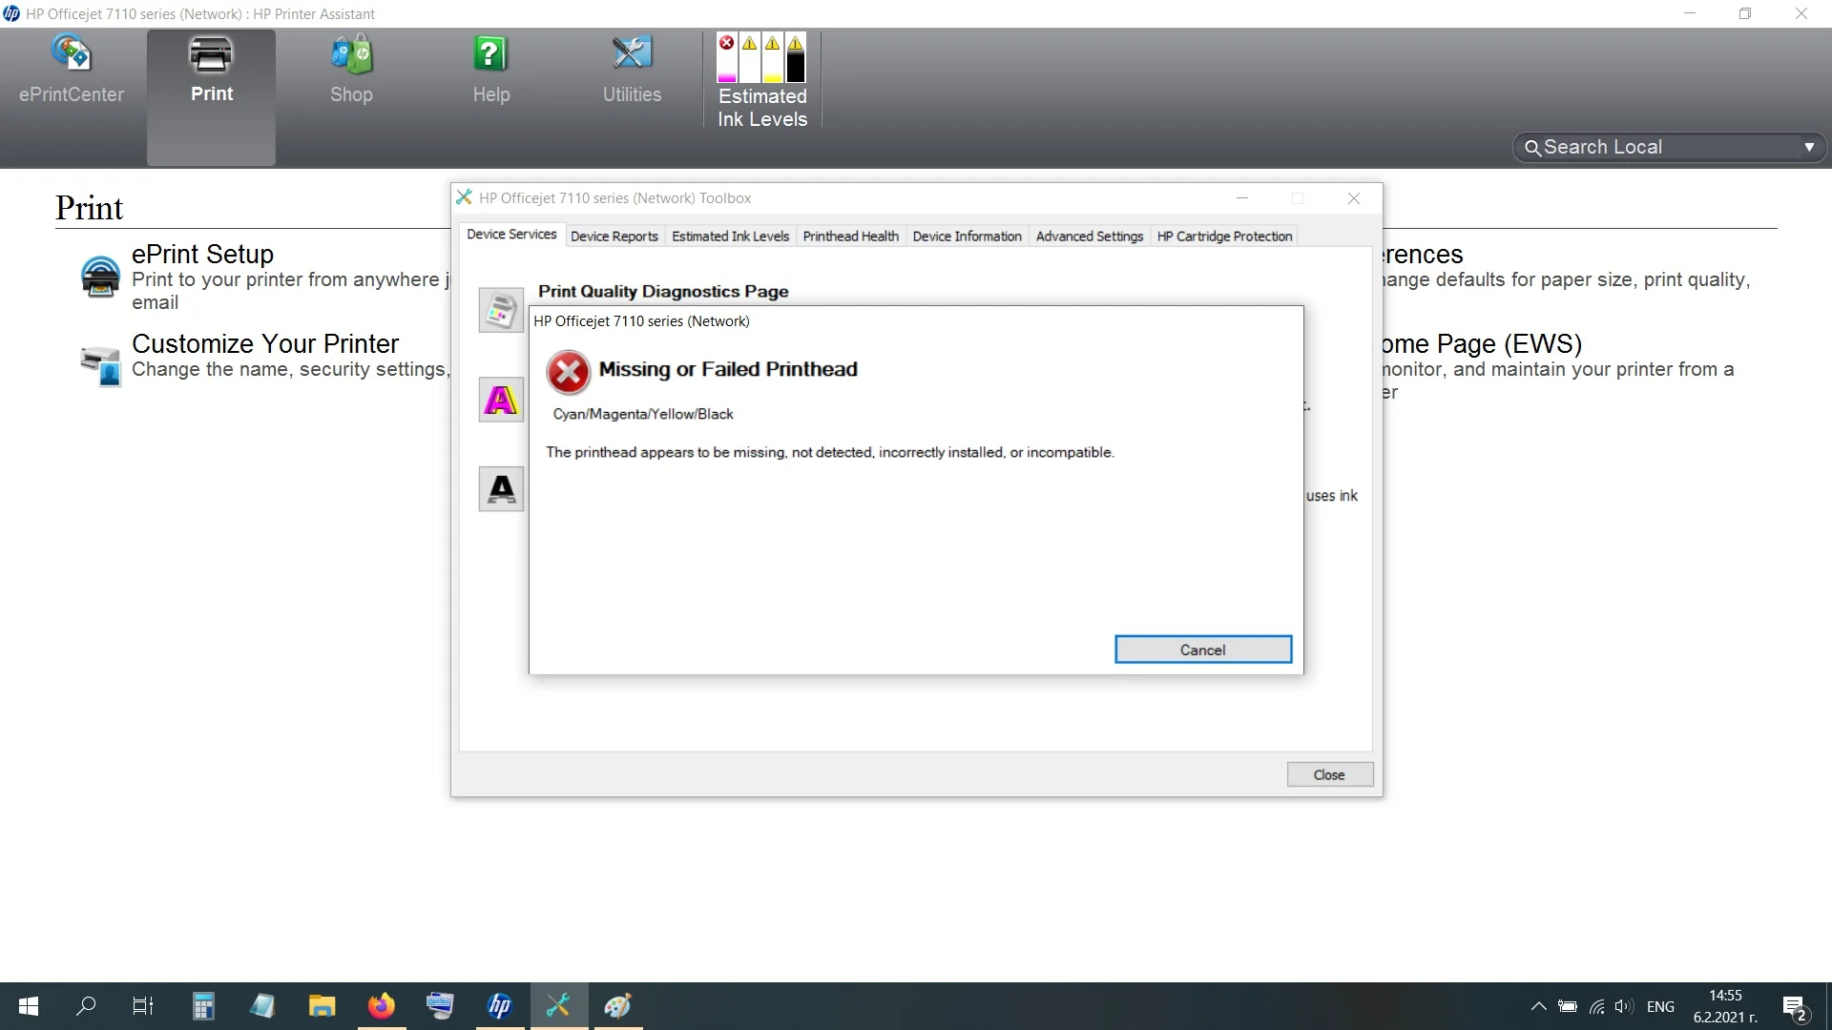Show hidden system tray icons chevron
The image size is (1832, 1030).
click(x=1538, y=1006)
